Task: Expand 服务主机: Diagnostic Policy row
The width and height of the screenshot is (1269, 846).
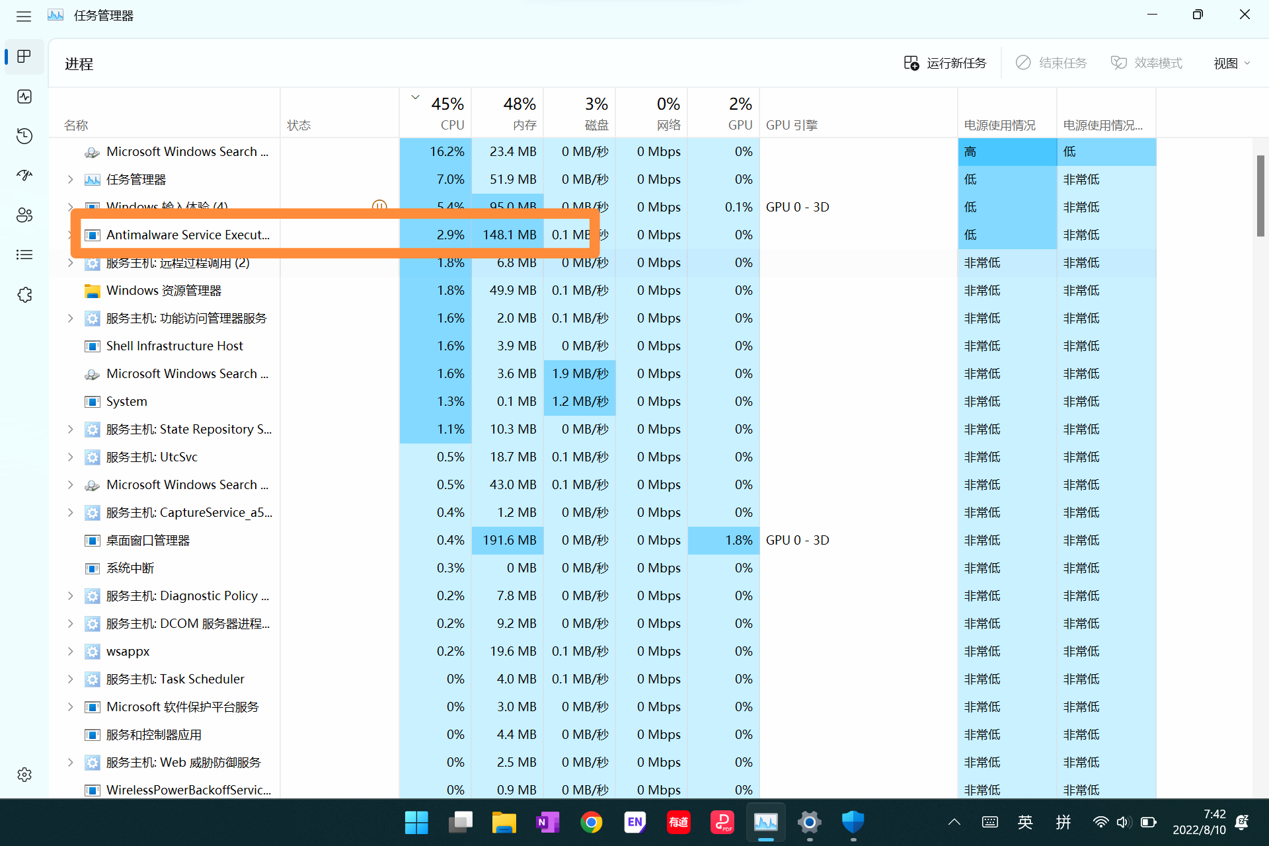Action: 70,596
